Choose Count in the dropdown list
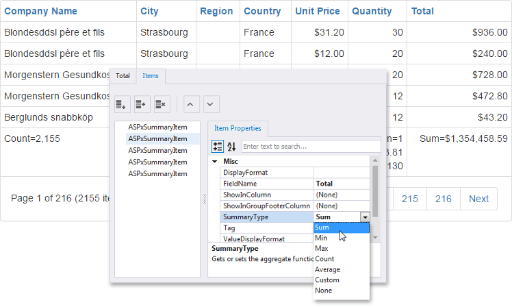 pyautogui.click(x=342, y=259)
